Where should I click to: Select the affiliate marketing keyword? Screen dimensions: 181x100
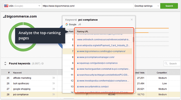tap(22, 78)
